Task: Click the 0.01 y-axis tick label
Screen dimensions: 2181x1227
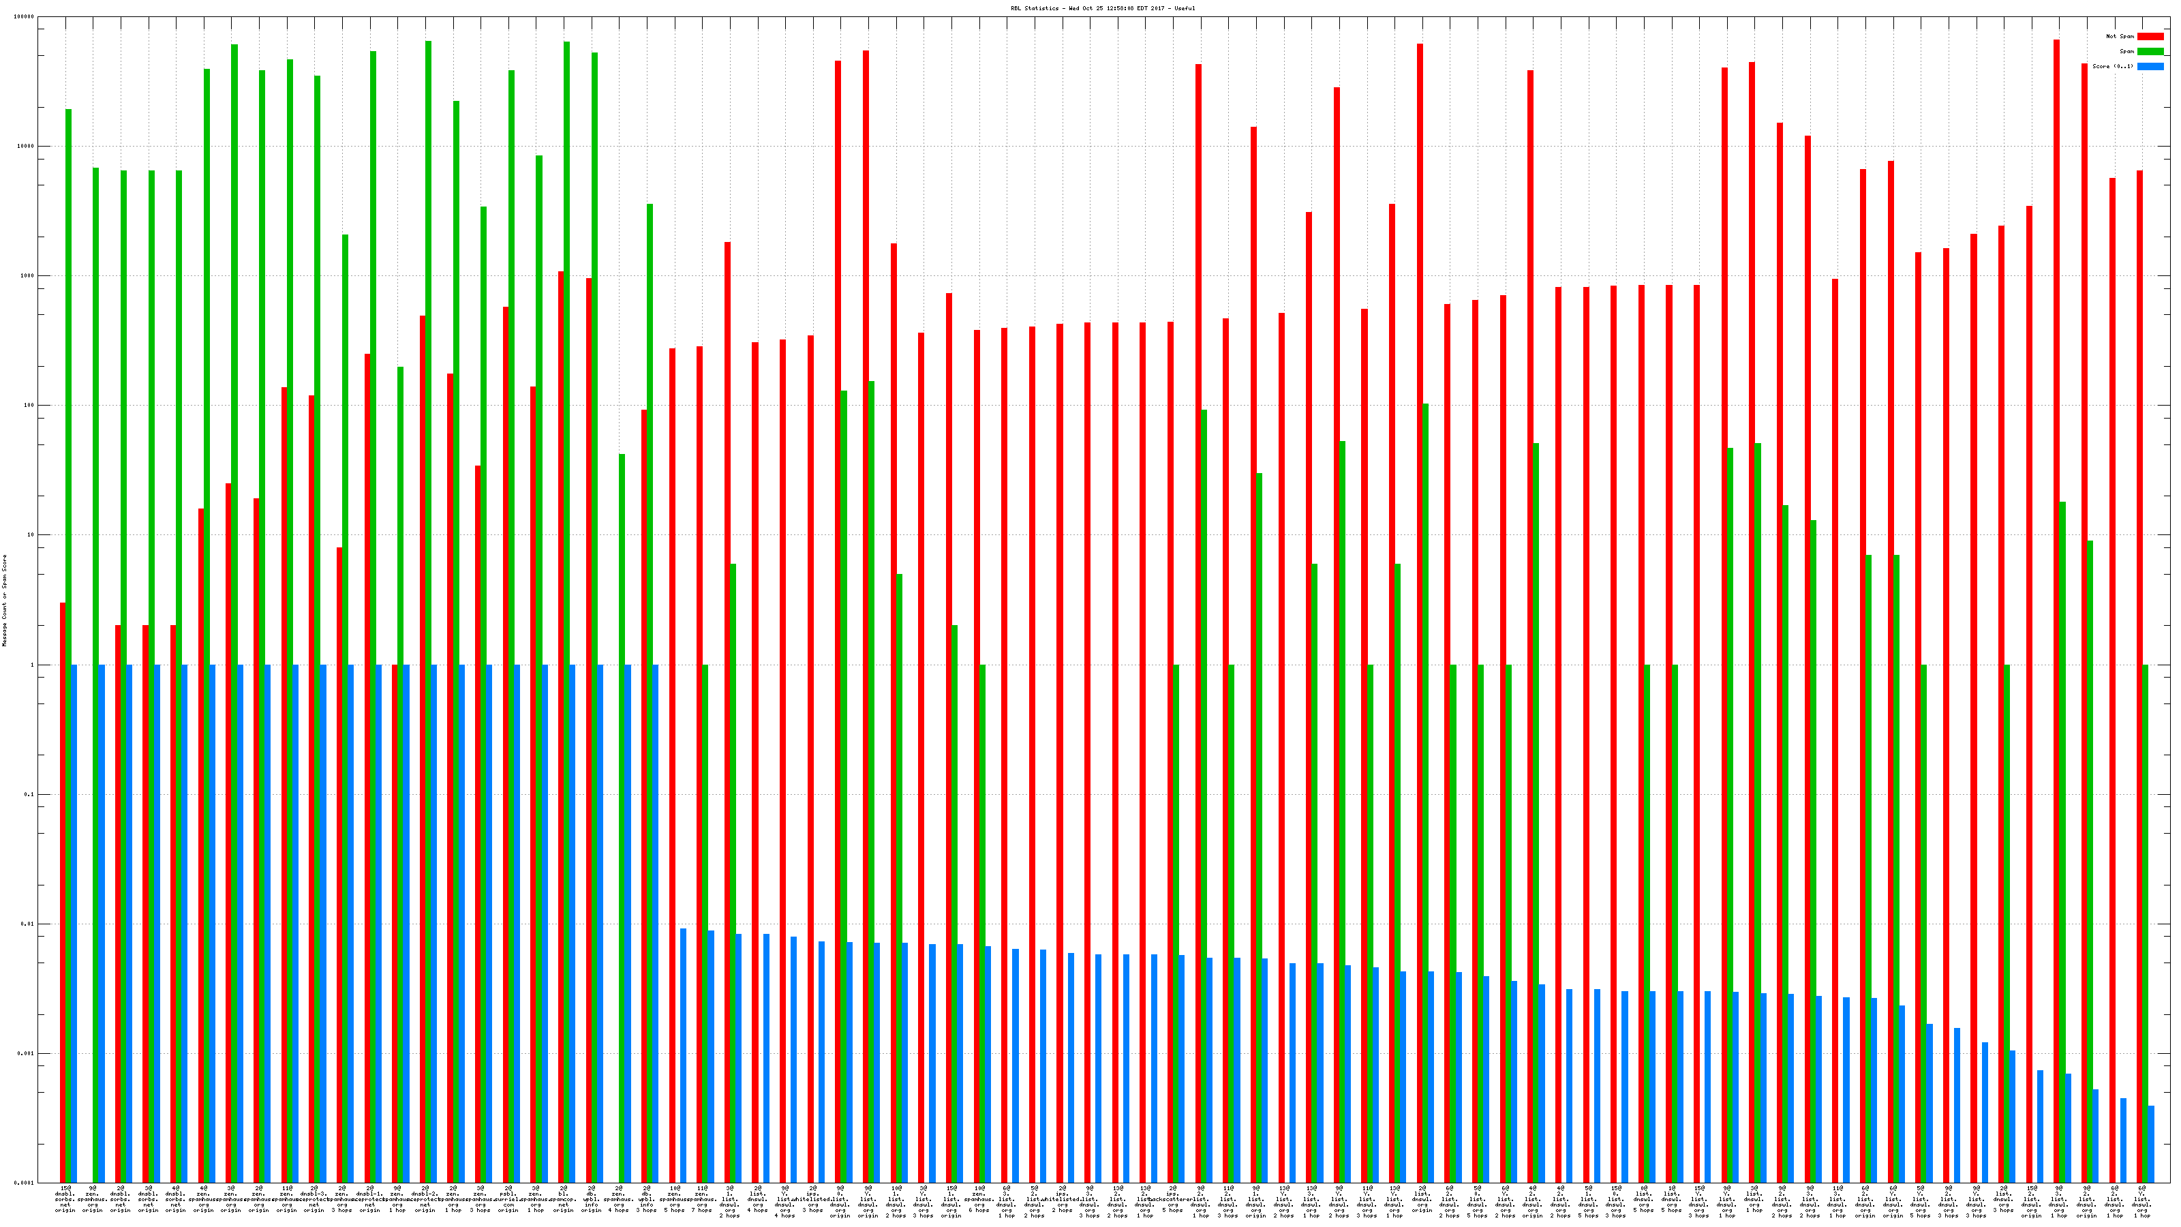Action: pyautogui.click(x=27, y=924)
